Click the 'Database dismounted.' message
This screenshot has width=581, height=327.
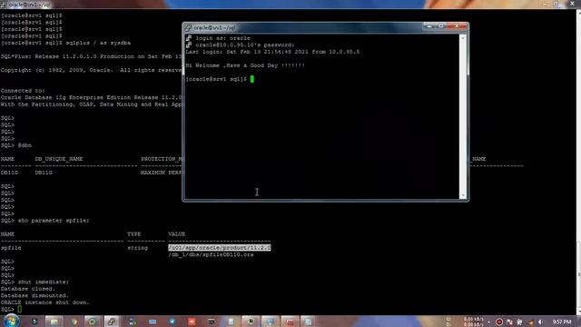click(34, 295)
